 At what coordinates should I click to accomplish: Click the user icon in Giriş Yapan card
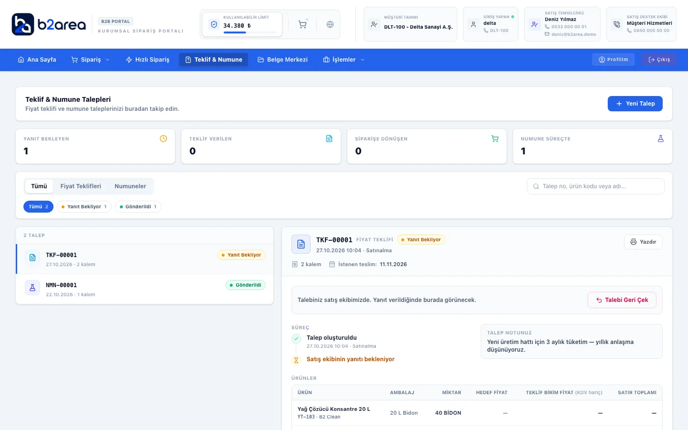[473, 24]
